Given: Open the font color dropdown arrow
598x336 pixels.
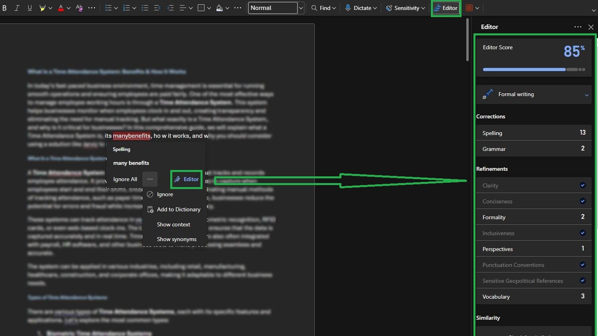Looking at the screenshot, I should [68, 8].
